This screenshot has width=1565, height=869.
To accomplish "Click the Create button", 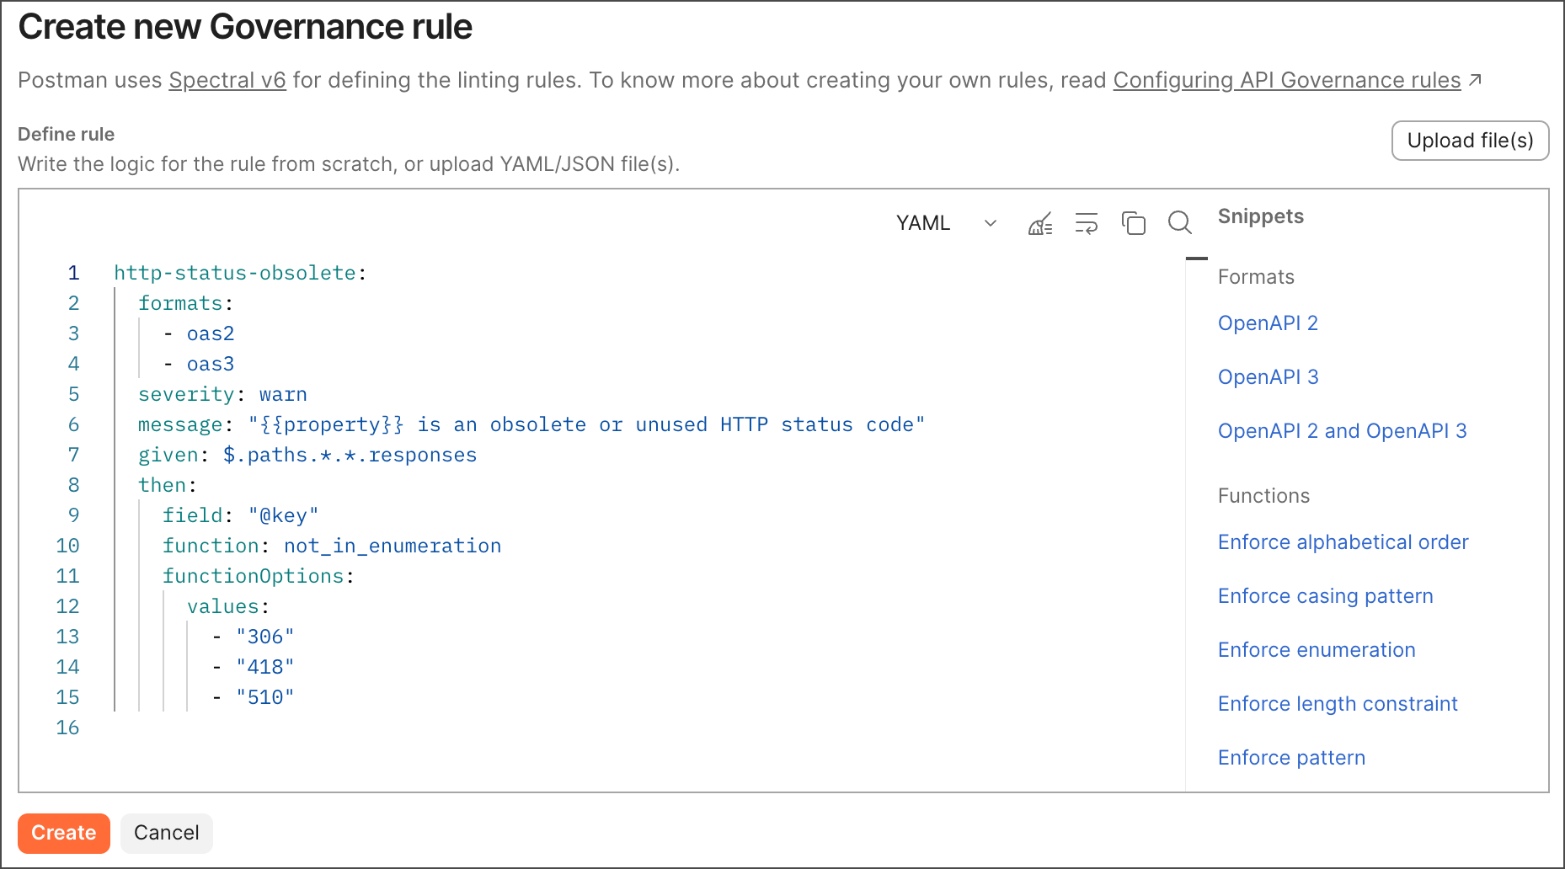I will 64,833.
